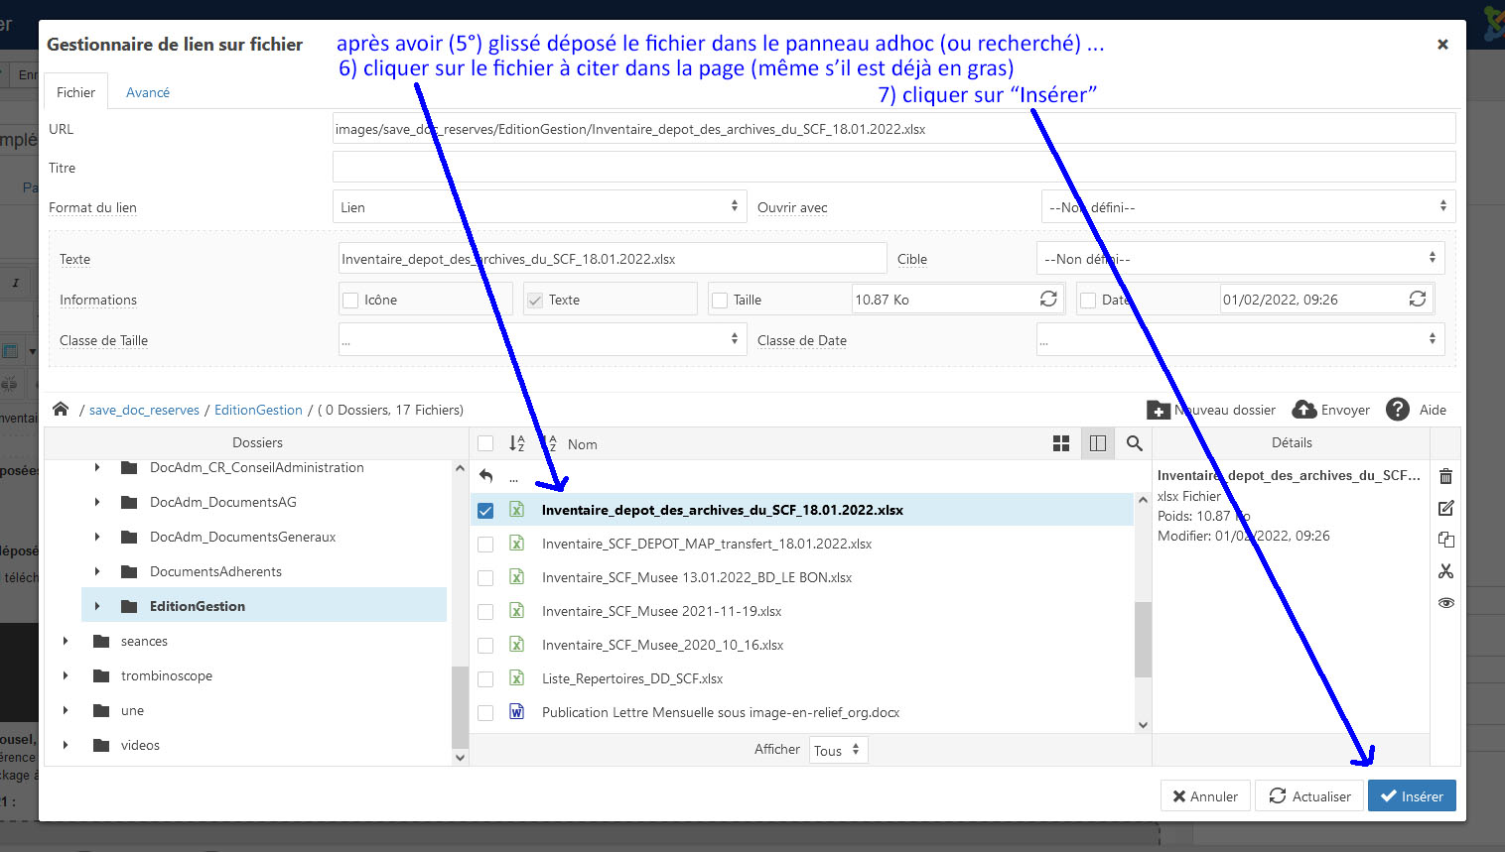Check the Liste_Repertoires_DD_SCF.xlsx file checkbox
Viewport: 1505px width, 852px height.
pyautogui.click(x=485, y=679)
